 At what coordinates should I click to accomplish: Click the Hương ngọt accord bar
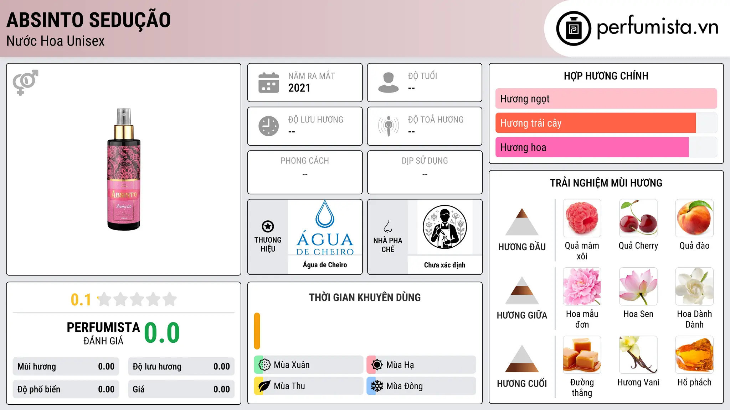[x=606, y=99]
